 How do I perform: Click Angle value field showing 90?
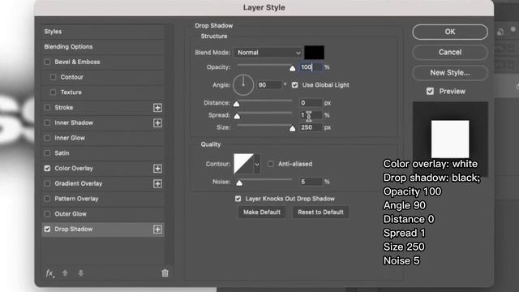269,85
